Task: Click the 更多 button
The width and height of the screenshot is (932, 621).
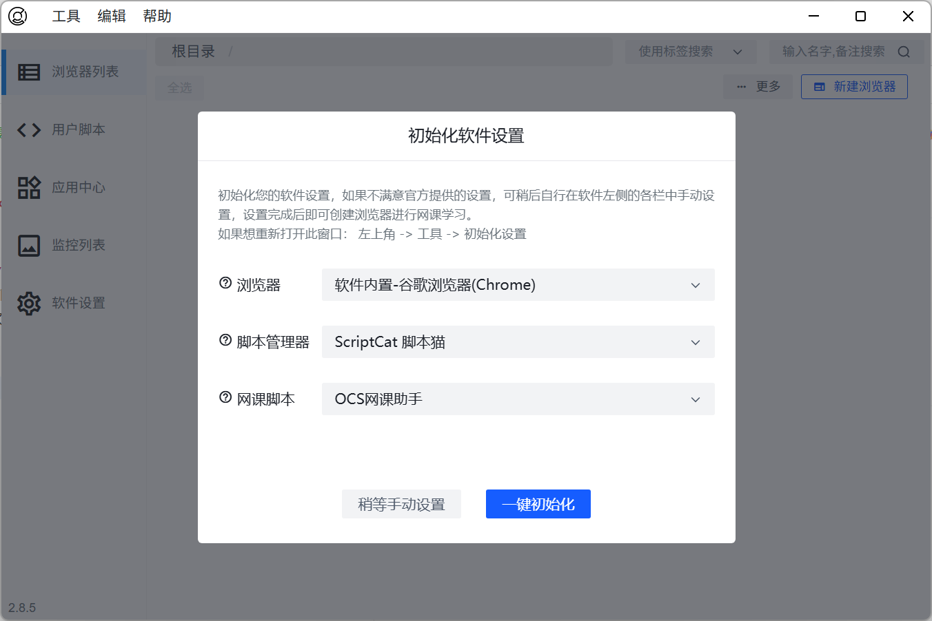Action: point(758,87)
